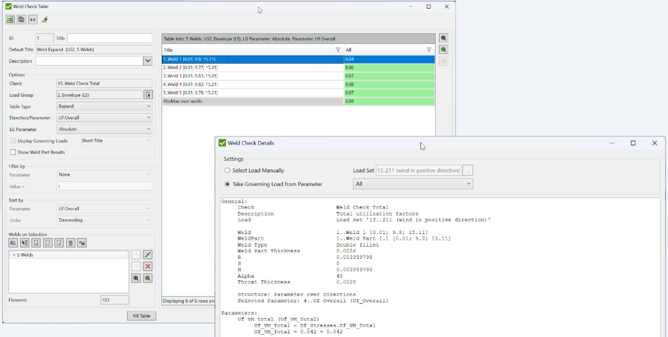Open the Description dropdown
The height and width of the screenshot is (337, 668).
[x=148, y=61]
